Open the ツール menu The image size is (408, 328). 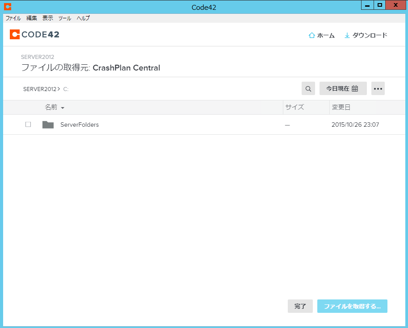click(64, 18)
